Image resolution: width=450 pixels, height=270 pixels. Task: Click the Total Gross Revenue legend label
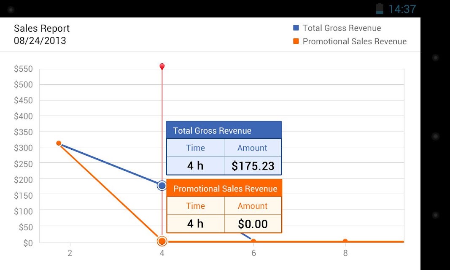coord(342,28)
